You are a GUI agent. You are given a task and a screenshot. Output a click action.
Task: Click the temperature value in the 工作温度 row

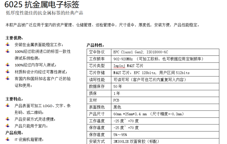(165, 121)
